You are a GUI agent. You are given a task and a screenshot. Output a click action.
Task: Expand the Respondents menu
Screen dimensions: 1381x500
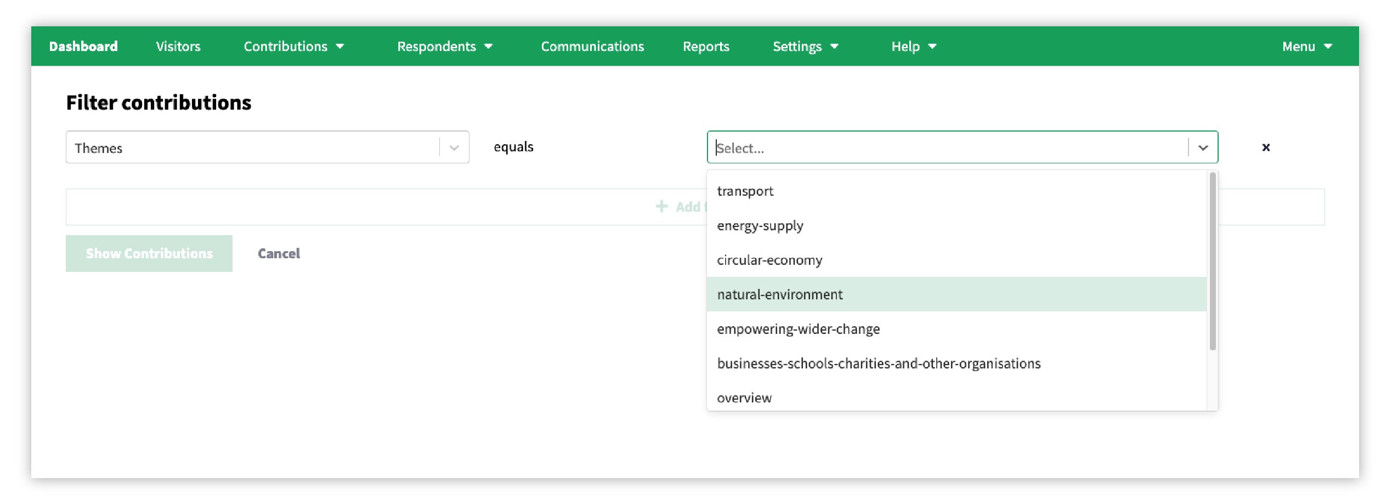tap(445, 47)
